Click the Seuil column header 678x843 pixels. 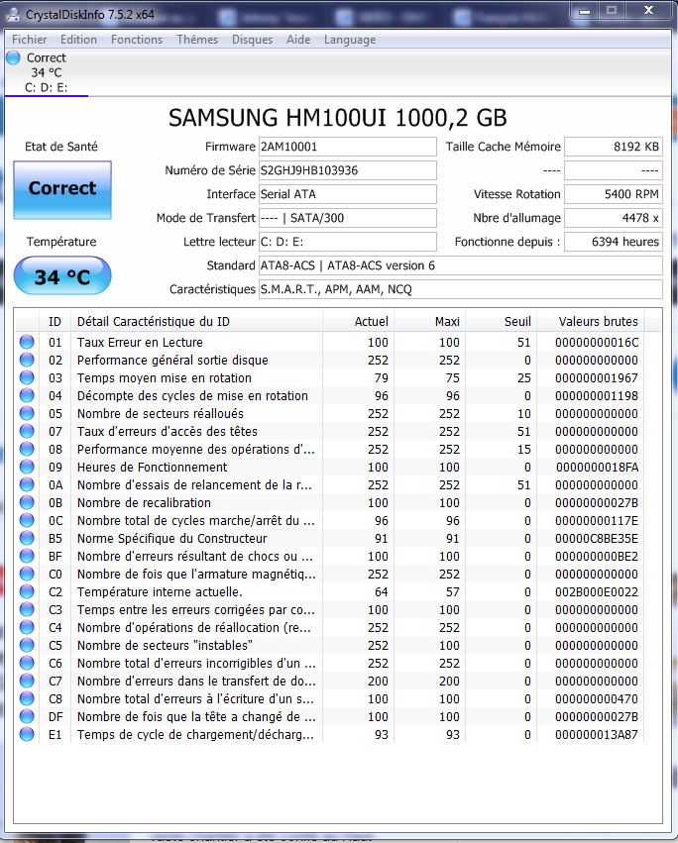click(x=502, y=322)
